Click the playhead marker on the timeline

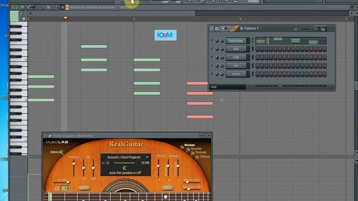pyautogui.click(x=65, y=18)
